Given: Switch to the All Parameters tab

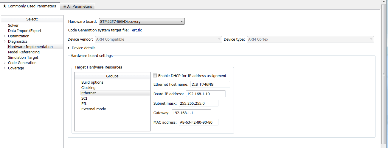Looking at the screenshot, I should [x=77, y=6].
